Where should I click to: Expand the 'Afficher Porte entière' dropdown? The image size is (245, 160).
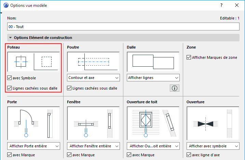tap(33, 146)
